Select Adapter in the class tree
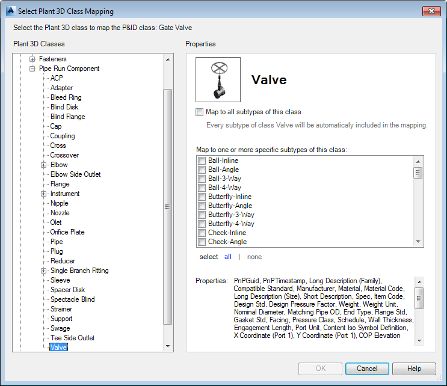This screenshot has height=386, width=447. pyautogui.click(x=61, y=88)
